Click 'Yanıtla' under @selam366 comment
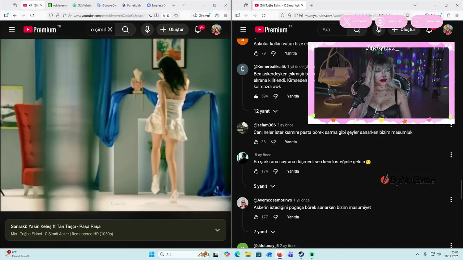Screen dimensions: 463x260 [x=291, y=142]
